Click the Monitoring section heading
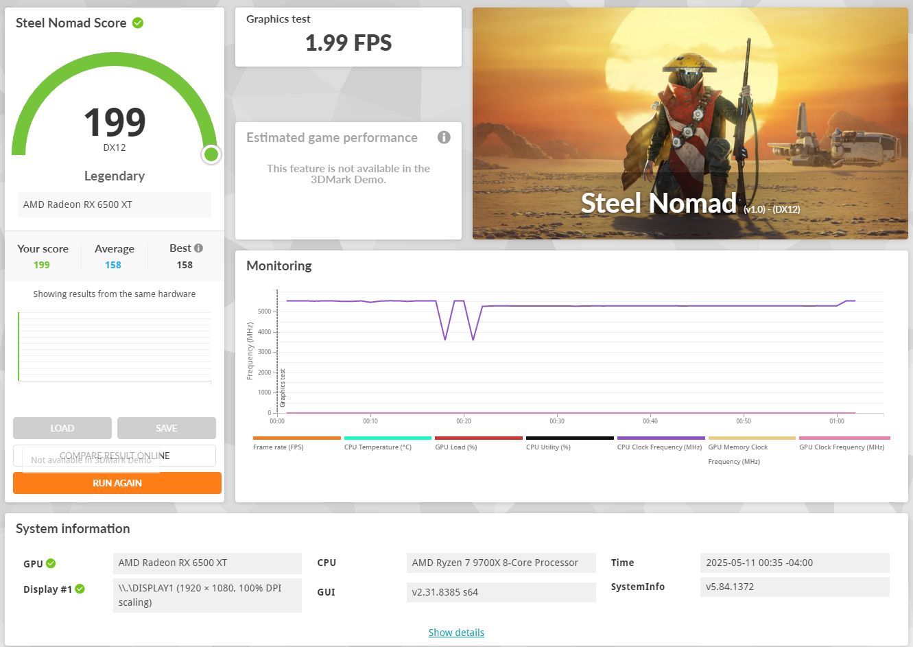Viewport: 913px width, 647px height. pos(279,266)
